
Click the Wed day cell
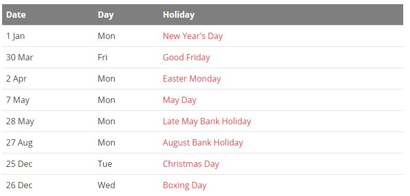point(106,185)
